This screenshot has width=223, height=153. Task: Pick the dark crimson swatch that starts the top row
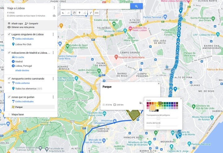coord(148,103)
